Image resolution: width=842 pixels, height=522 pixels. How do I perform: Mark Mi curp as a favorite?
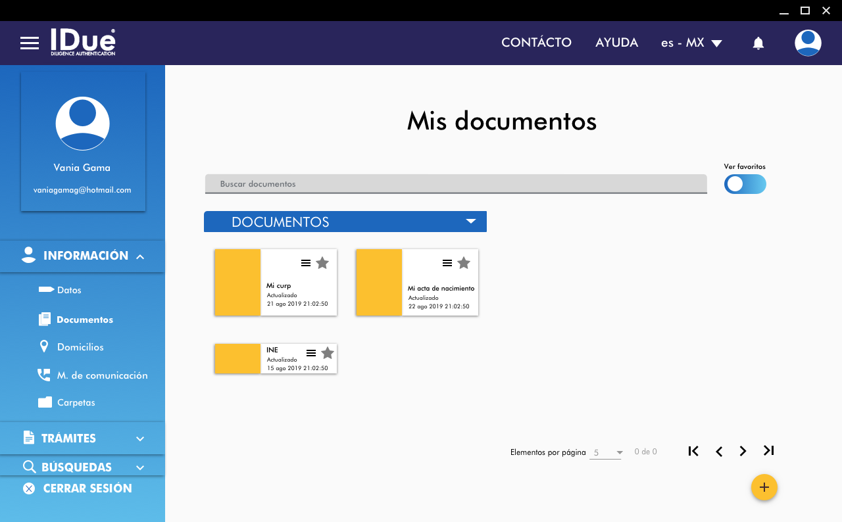tap(322, 263)
